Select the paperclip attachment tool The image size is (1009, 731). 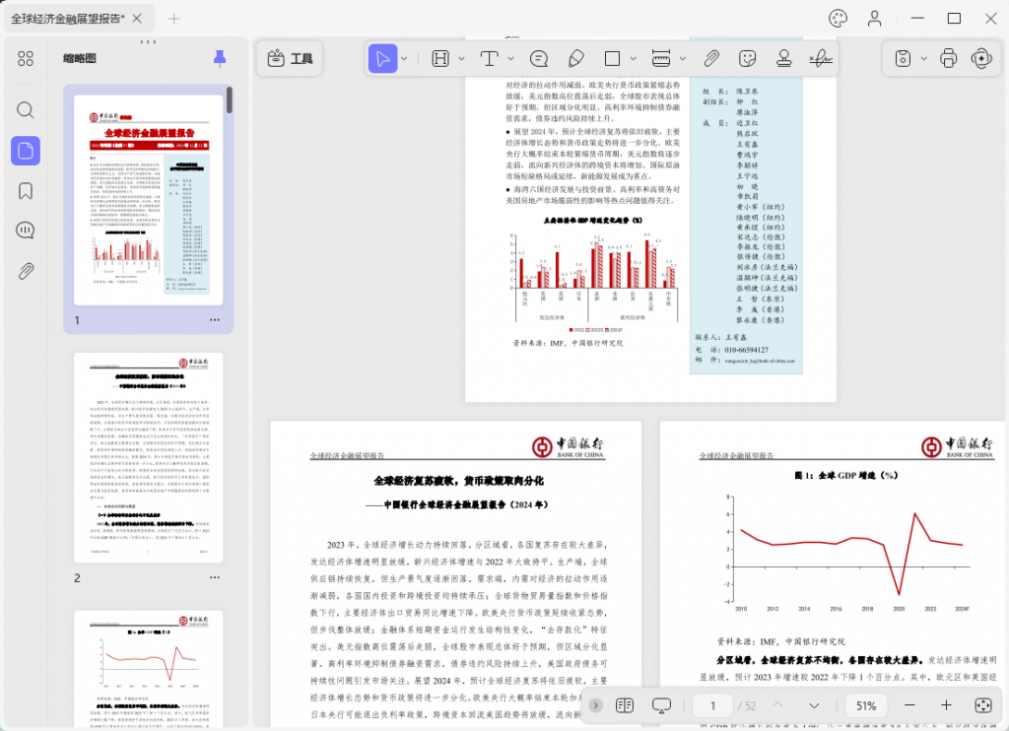click(711, 58)
